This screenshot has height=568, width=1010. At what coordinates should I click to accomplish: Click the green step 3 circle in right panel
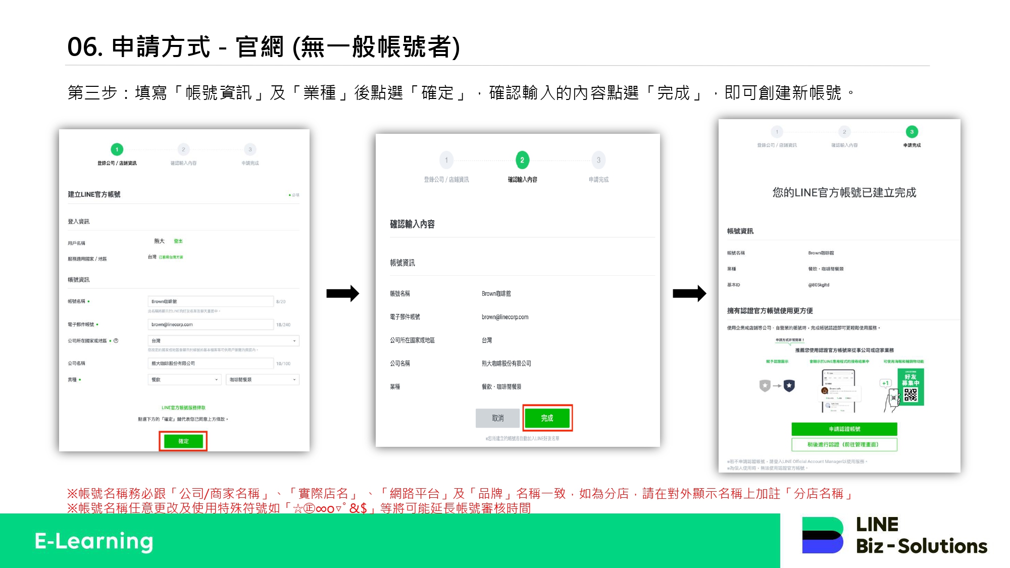click(912, 132)
